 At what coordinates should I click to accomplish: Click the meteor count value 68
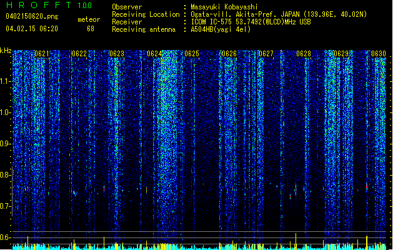coord(91,29)
